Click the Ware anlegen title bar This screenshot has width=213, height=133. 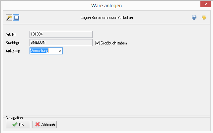coord(106,6)
